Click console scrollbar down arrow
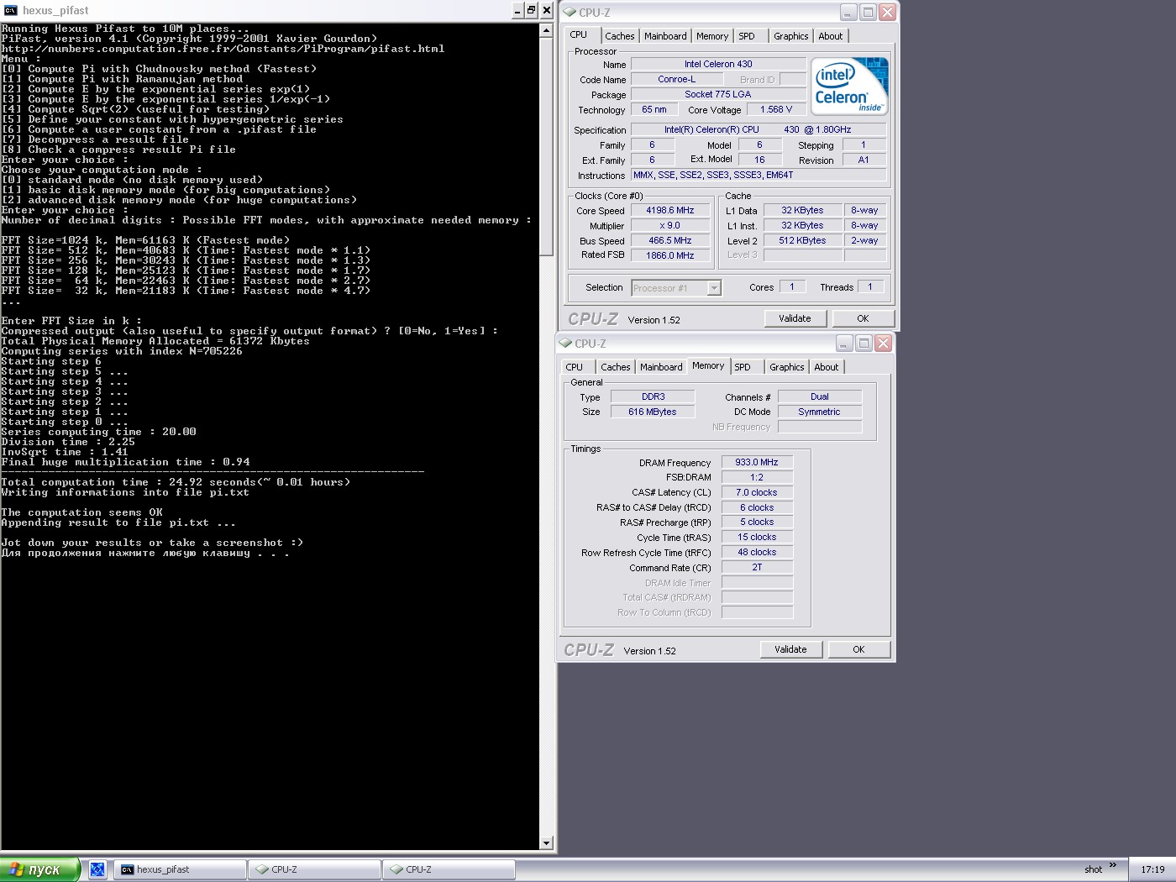The width and height of the screenshot is (1176, 882). (547, 843)
